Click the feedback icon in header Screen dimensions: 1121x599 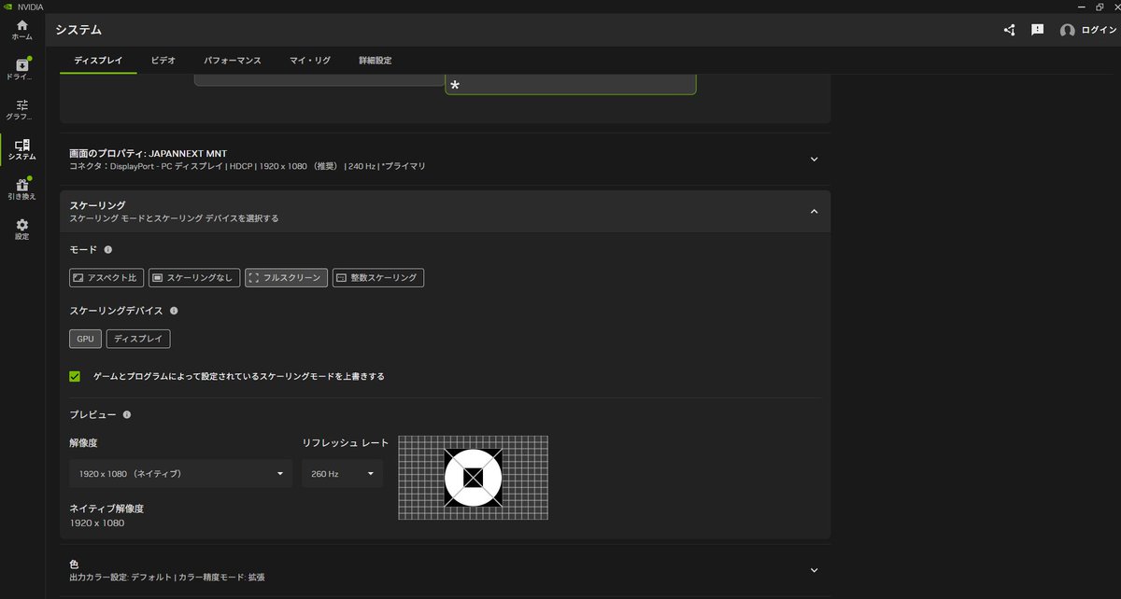(1037, 30)
